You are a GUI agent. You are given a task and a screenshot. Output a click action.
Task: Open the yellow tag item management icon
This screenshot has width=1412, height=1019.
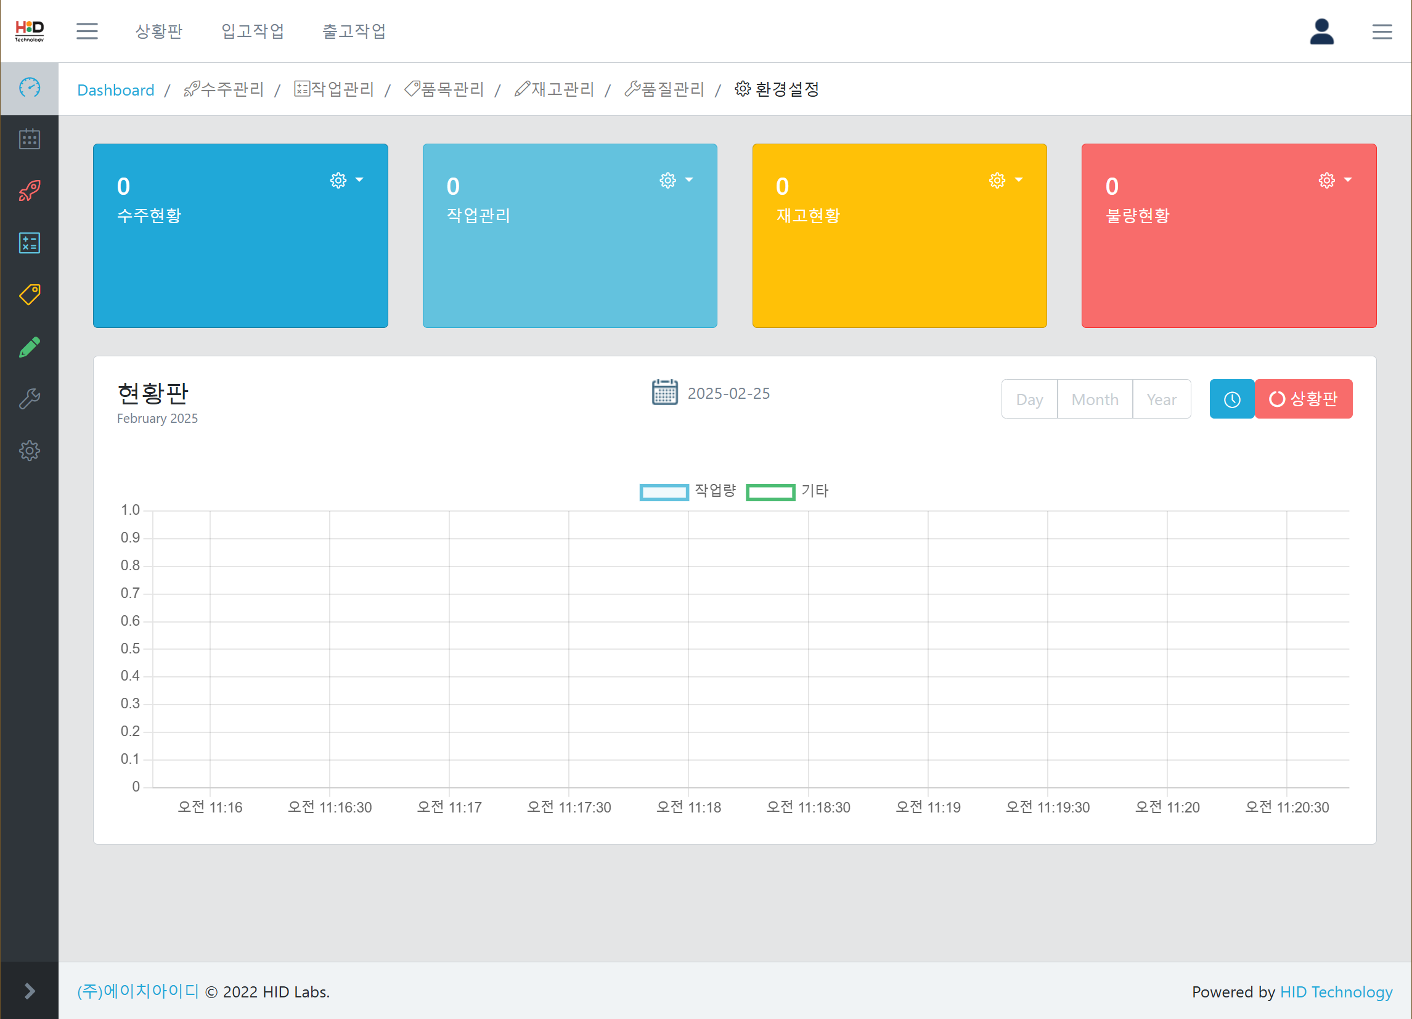pos(29,295)
